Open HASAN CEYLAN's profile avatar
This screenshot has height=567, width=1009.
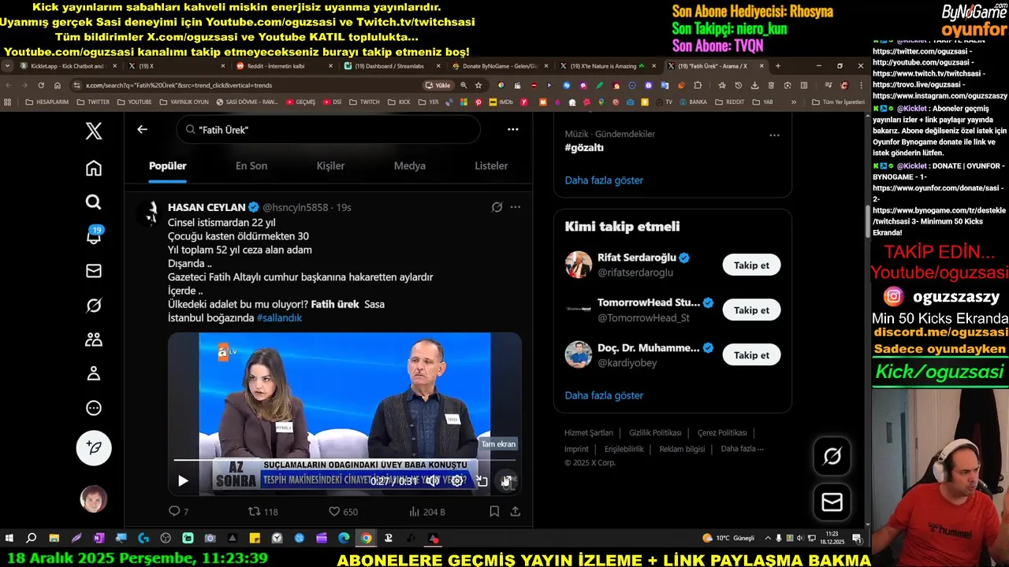click(149, 213)
